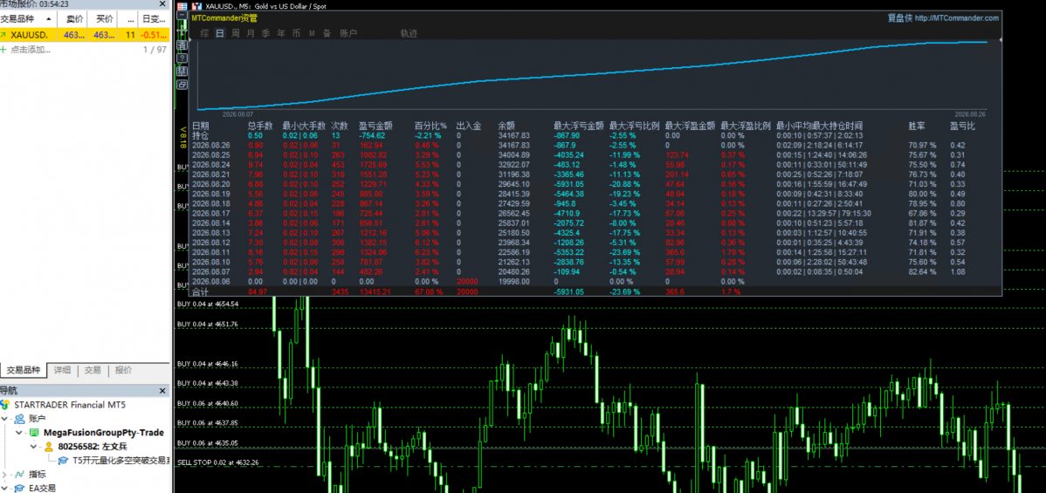Select the 2026.08.26 row date
This screenshot has height=493, width=1046.
210,145
